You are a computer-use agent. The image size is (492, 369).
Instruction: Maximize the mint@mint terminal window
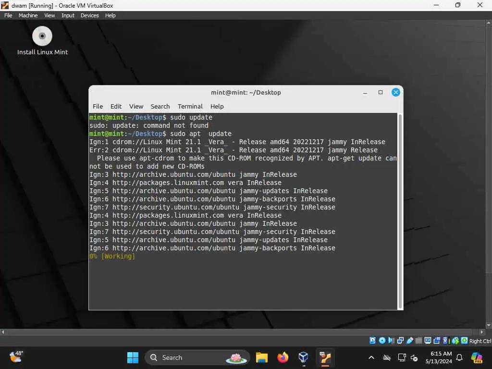click(x=381, y=92)
